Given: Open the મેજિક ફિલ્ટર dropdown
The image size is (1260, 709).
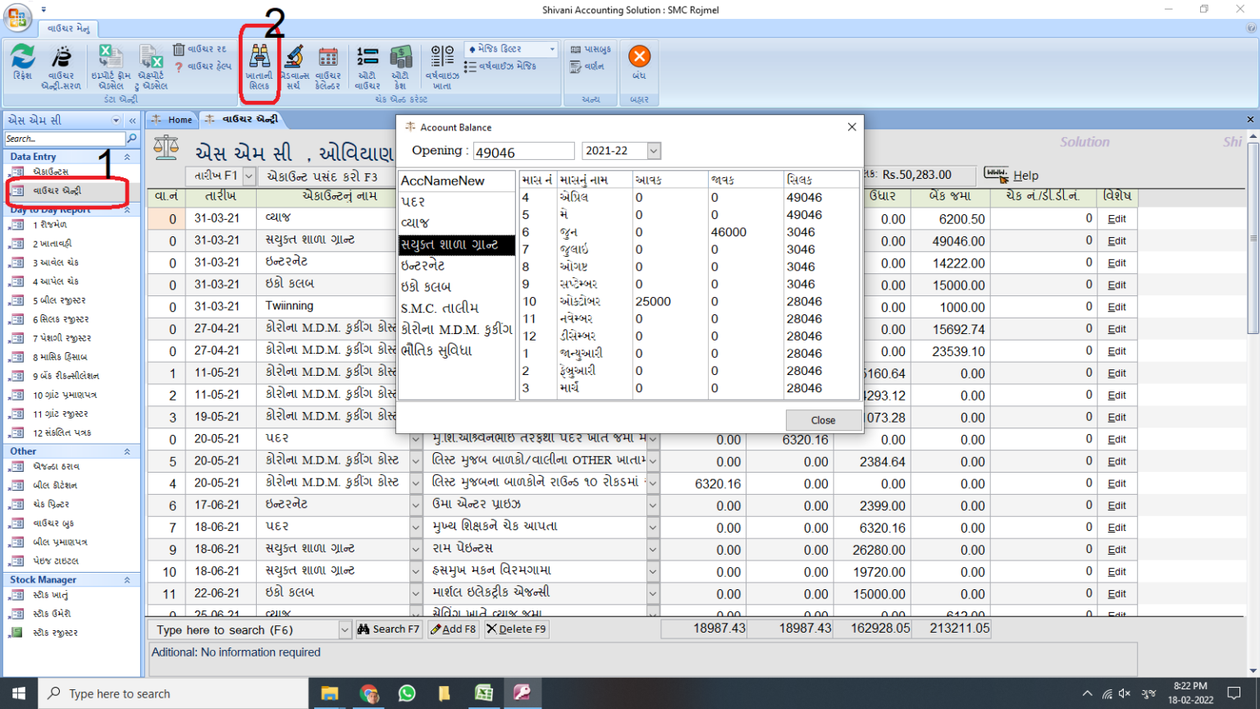Looking at the screenshot, I should (x=550, y=49).
